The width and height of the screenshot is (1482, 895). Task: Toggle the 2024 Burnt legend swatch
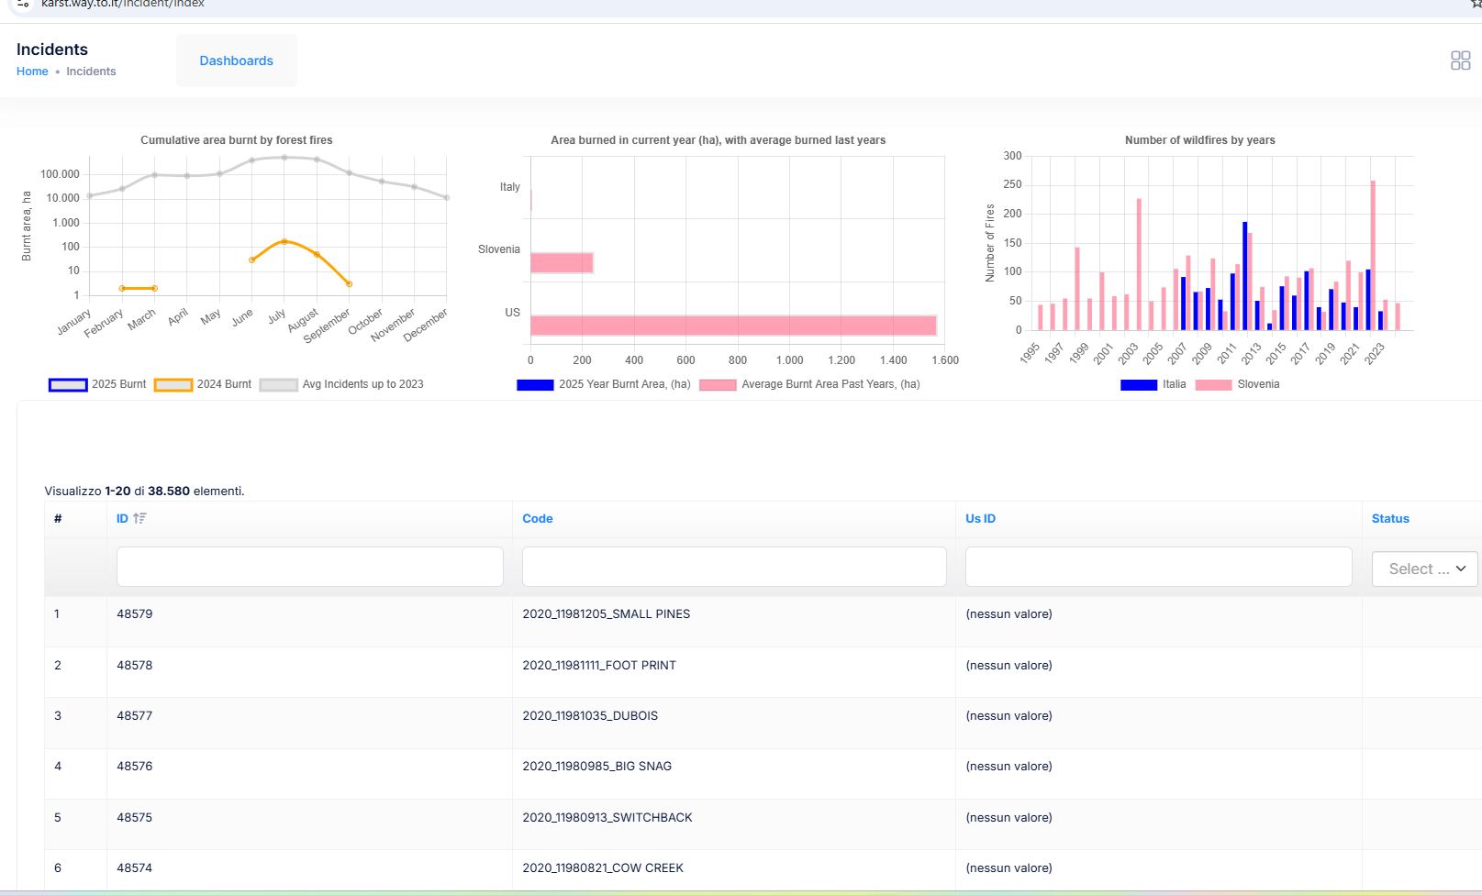coord(173,385)
